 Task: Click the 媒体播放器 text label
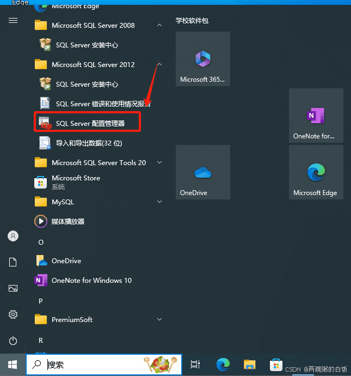click(68, 221)
